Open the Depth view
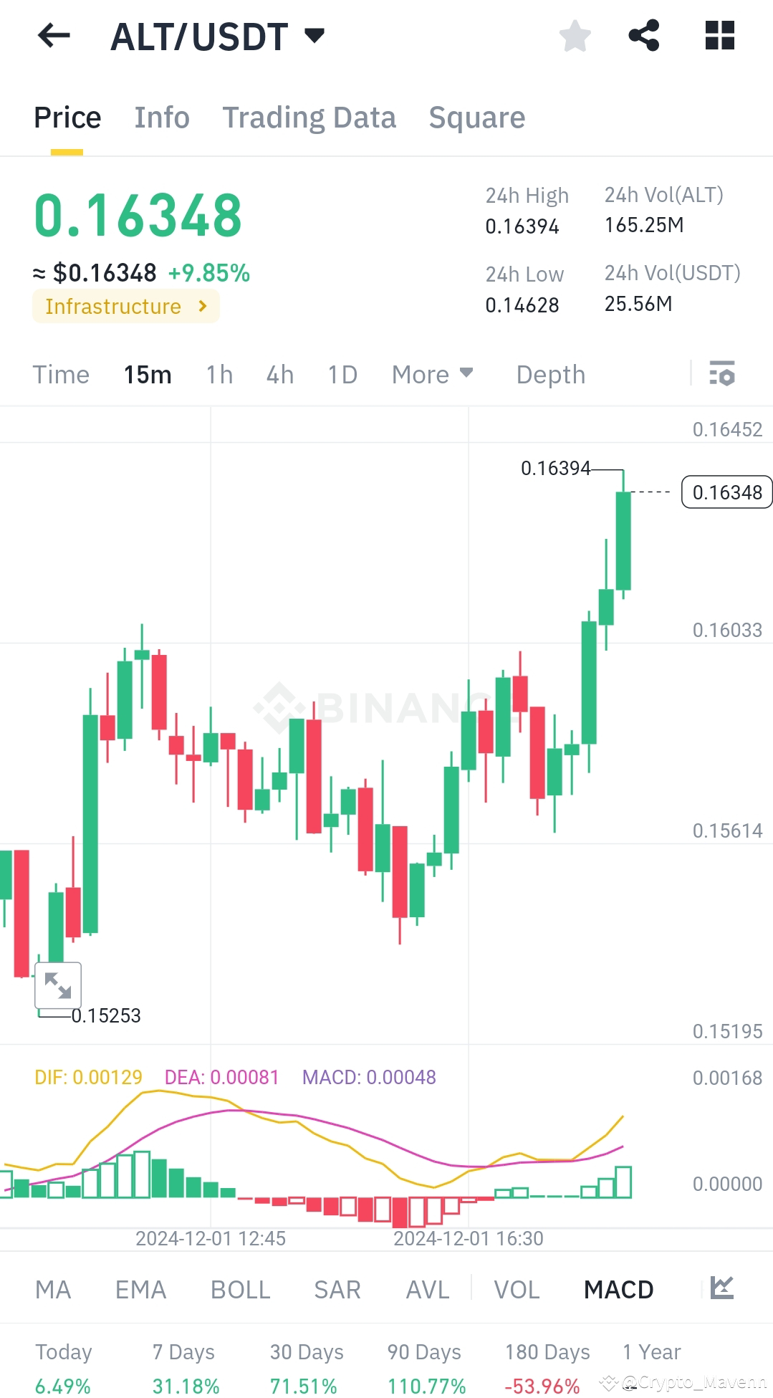 click(x=550, y=374)
